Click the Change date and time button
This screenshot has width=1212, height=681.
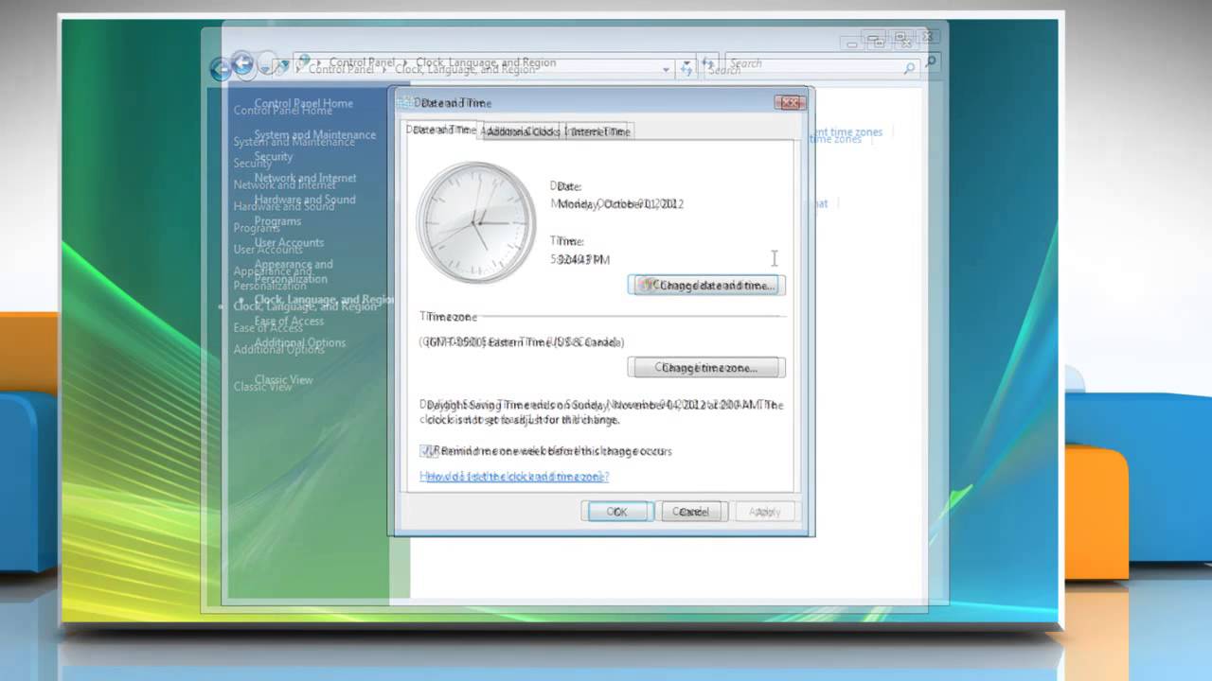point(707,285)
